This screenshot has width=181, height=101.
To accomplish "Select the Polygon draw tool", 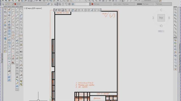I will click(x=17, y=31).
